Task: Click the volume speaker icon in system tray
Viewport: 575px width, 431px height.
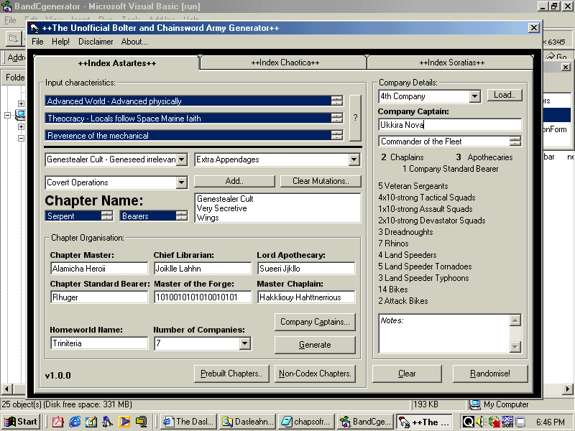Action: [479, 422]
